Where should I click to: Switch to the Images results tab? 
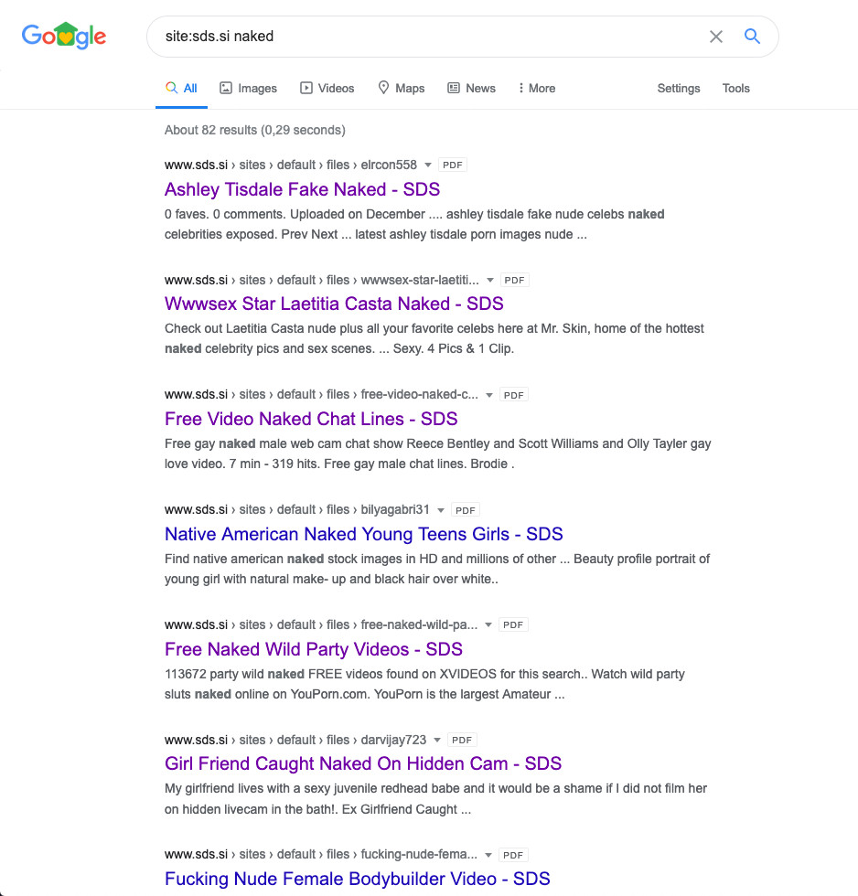click(x=248, y=88)
